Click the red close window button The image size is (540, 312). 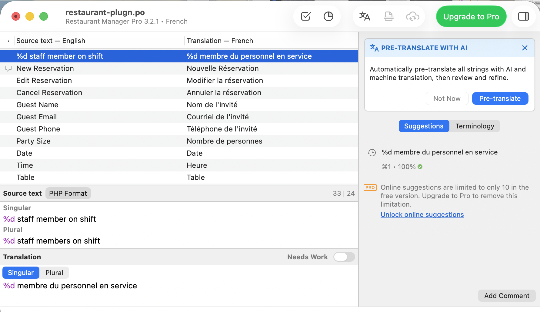[16, 16]
